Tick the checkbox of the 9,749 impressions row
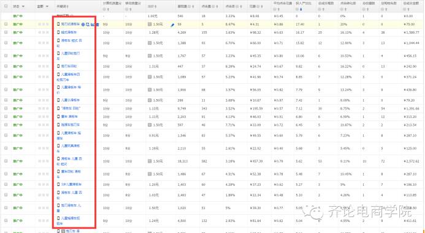425x233 pixels. coord(6,108)
